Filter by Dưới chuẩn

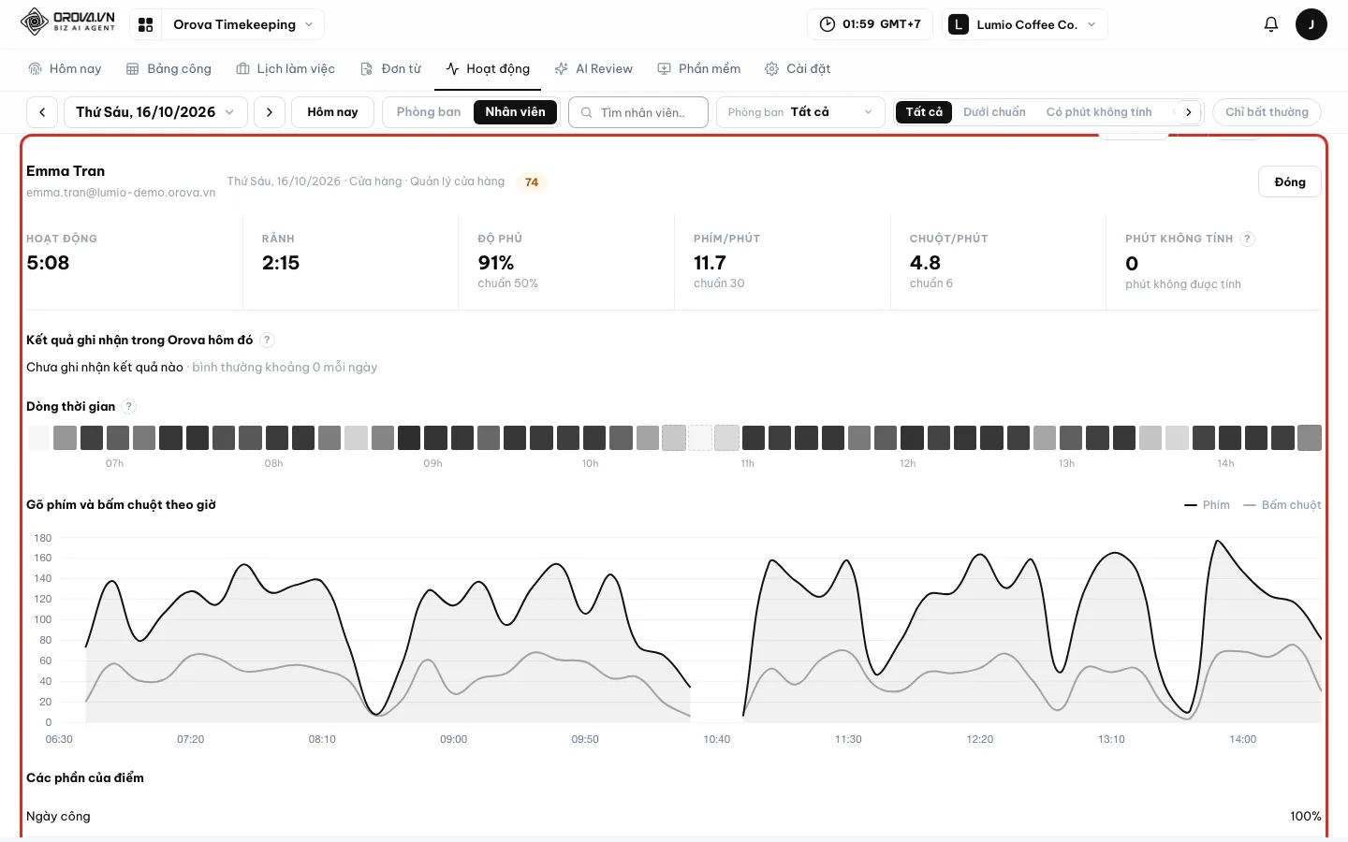click(994, 112)
